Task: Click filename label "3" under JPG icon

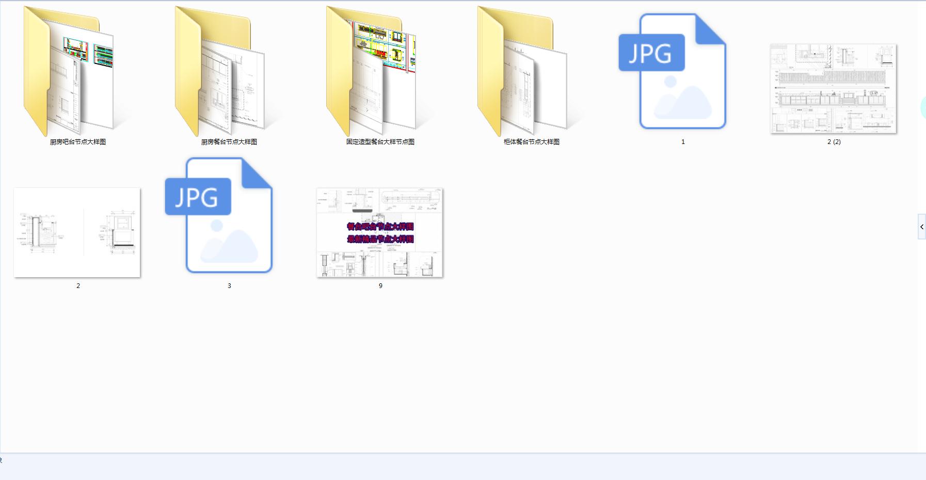Action: click(x=229, y=286)
